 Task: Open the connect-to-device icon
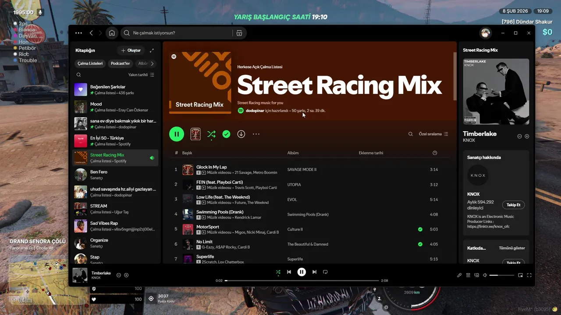tap(477, 275)
